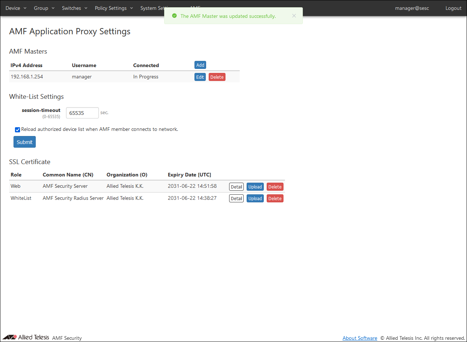The height and width of the screenshot is (342, 467).
Task: Upload a WhiteList SSL certificate
Action: [x=255, y=198]
